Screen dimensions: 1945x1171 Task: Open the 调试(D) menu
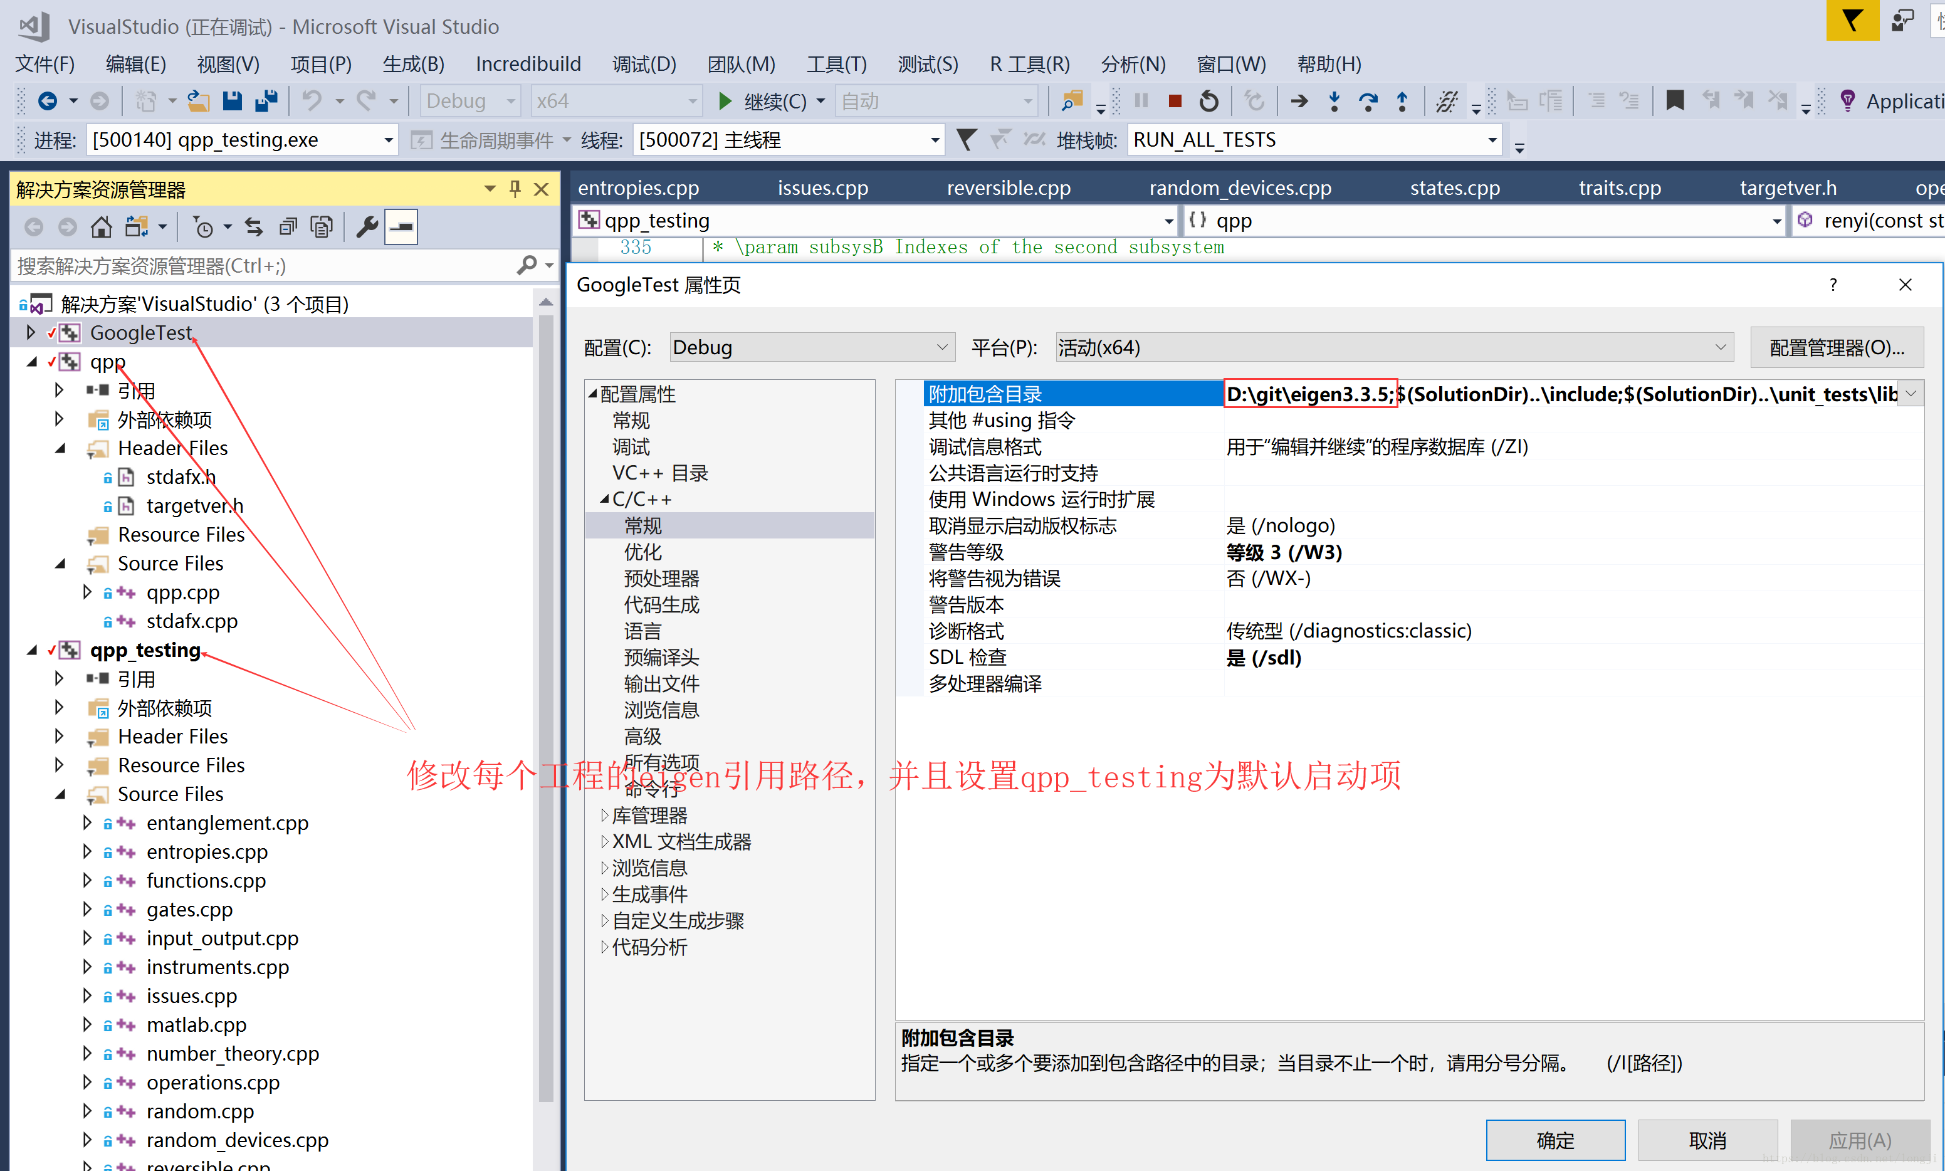(x=644, y=64)
